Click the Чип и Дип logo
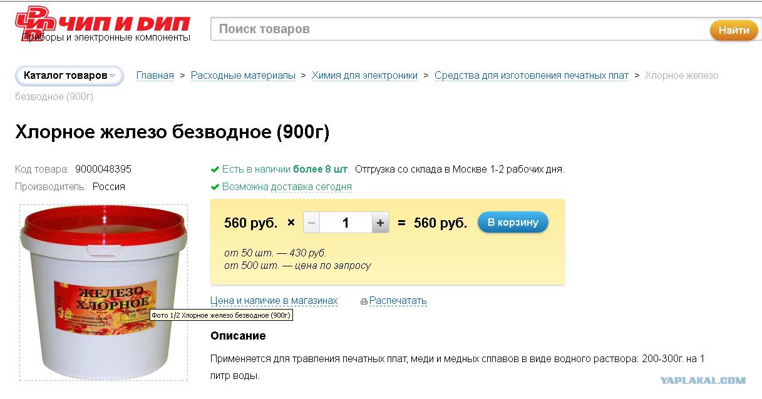Viewport: 762px width, 399px height. click(x=103, y=25)
